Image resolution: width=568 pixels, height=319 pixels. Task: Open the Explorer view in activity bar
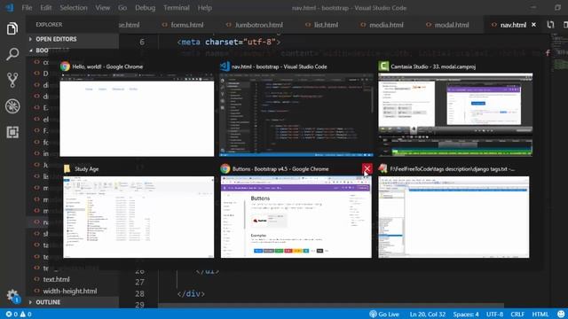click(12, 28)
